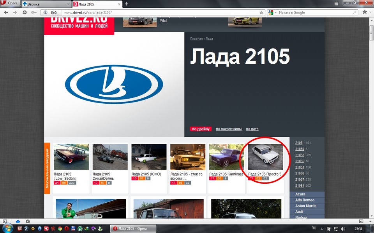The image size is (374, 233).
Task: Open the 21057 model link
Action: click(300, 179)
